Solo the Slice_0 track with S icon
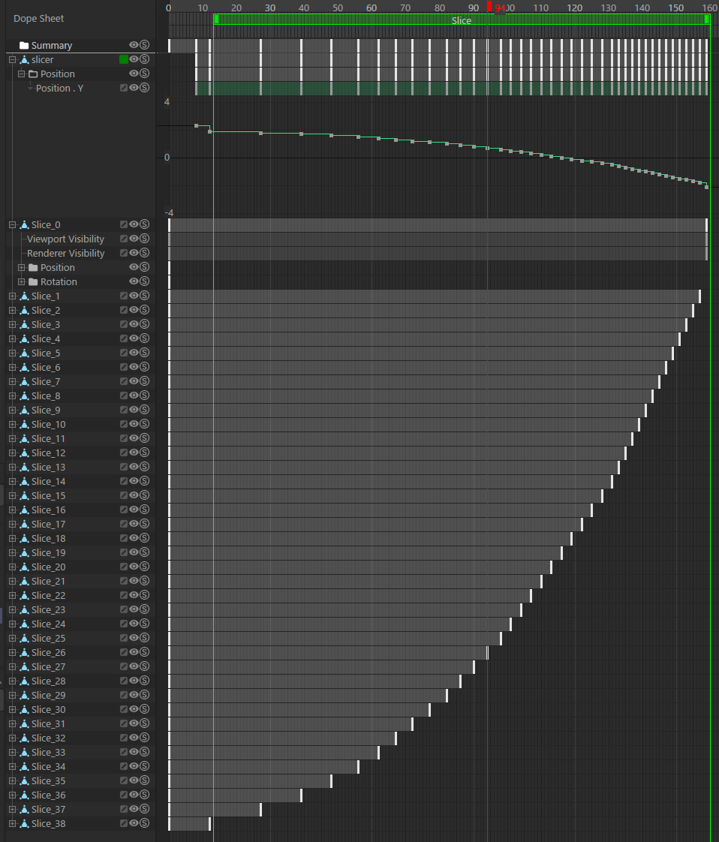The image size is (719, 842). tap(144, 224)
